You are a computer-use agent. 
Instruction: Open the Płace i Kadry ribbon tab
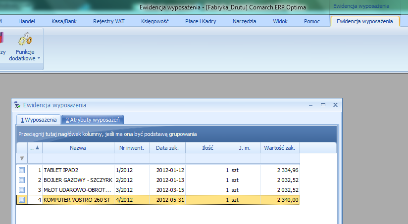point(201,21)
